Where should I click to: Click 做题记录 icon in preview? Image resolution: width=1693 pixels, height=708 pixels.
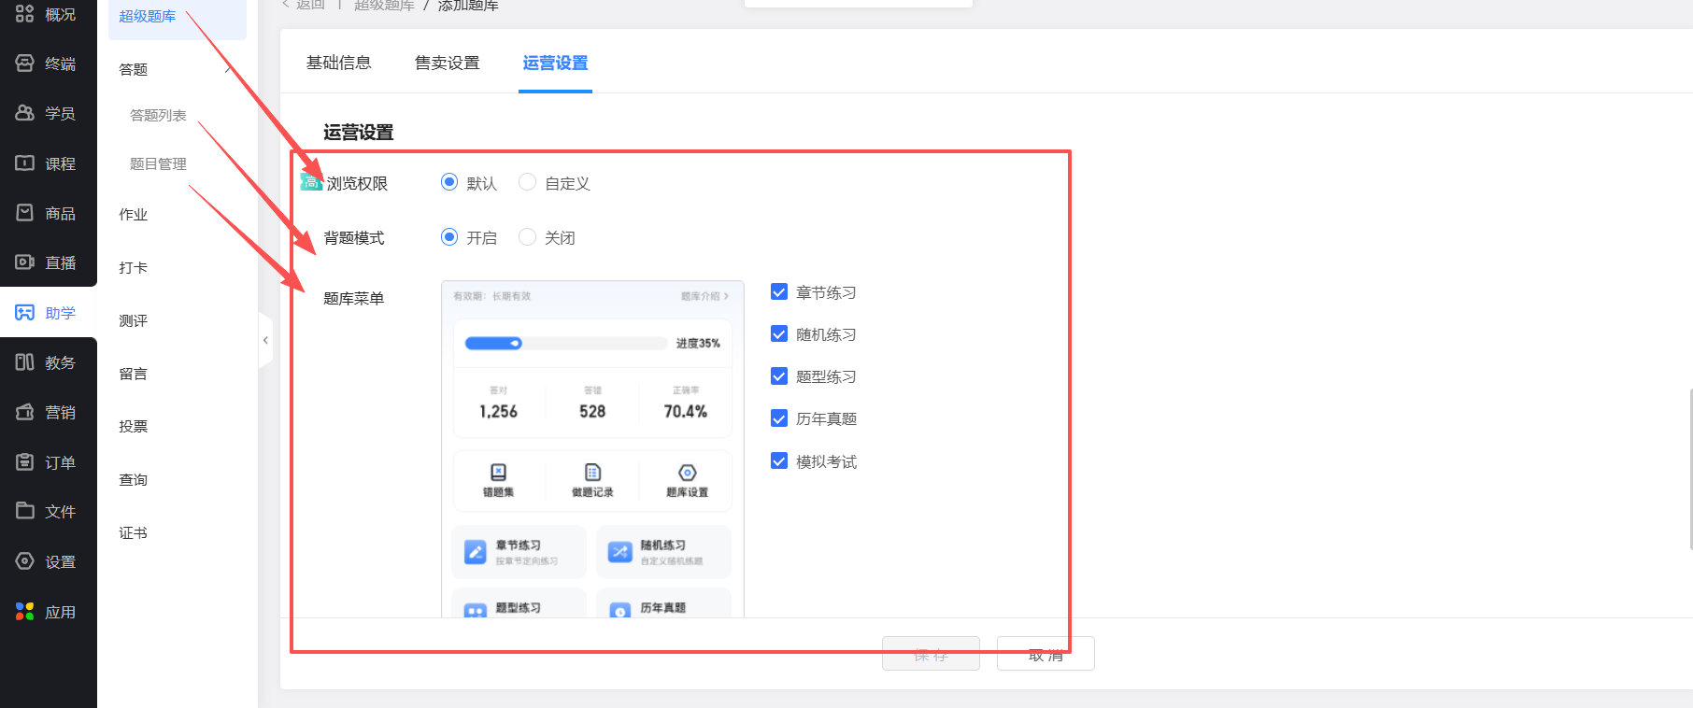coord(592,473)
